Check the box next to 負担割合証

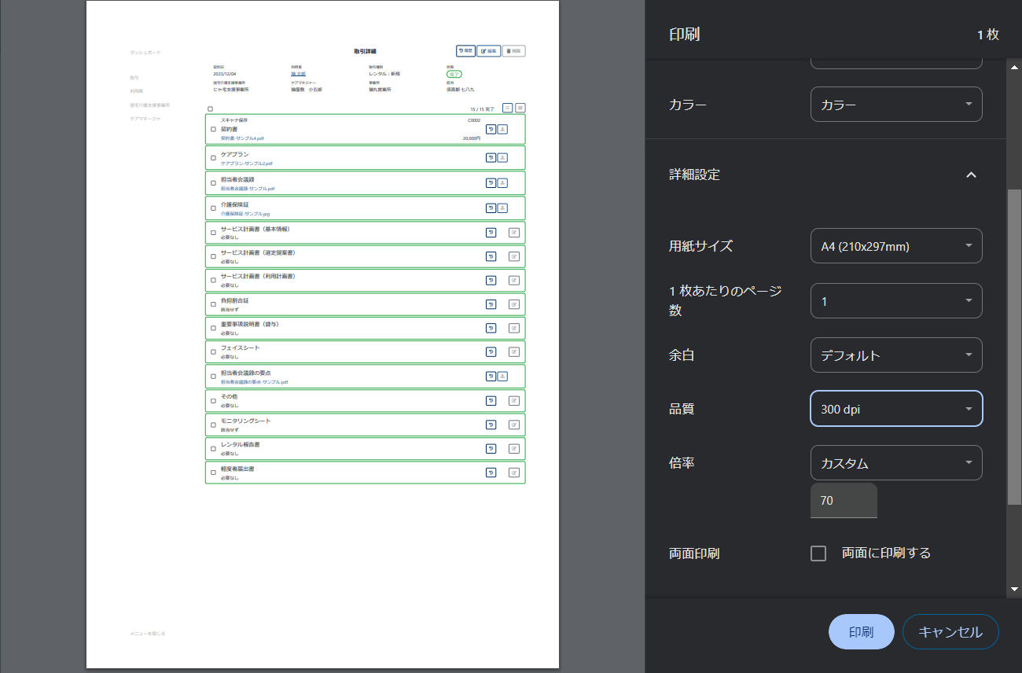tap(213, 304)
